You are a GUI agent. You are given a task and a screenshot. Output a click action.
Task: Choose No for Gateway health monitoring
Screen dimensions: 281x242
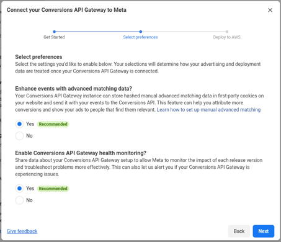tap(19, 200)
